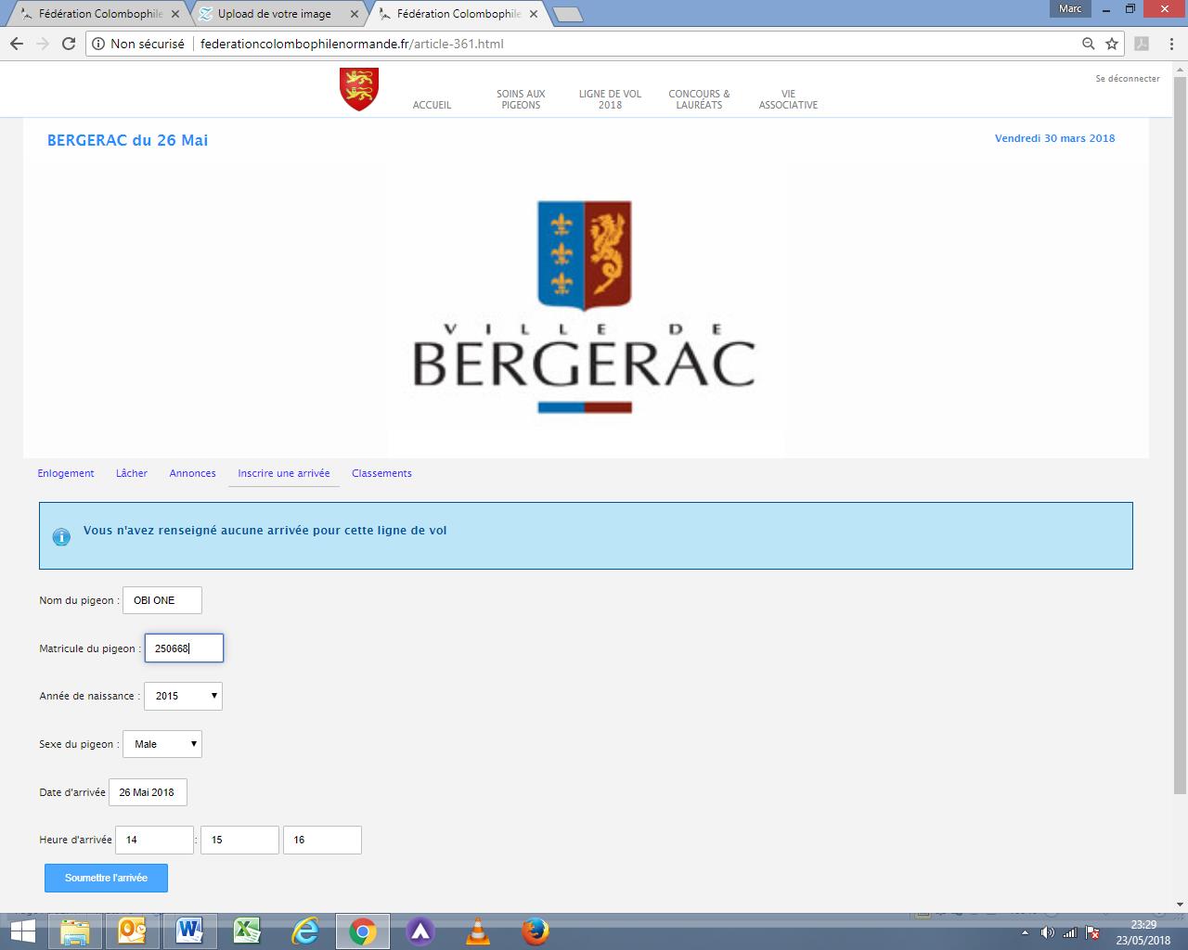Reload the current page
This screenshot has width=1188, height=950.
[68, 44]
